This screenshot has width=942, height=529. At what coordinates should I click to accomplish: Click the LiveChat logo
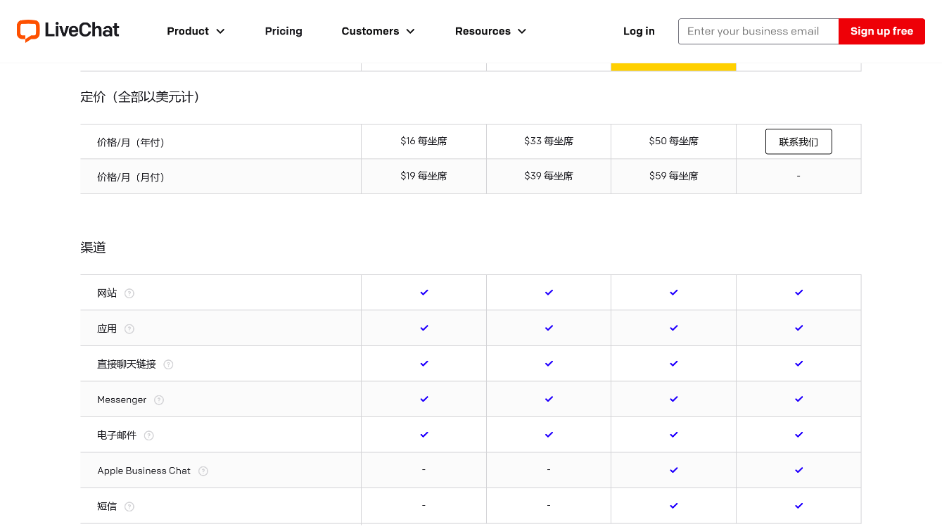(68, 31)
